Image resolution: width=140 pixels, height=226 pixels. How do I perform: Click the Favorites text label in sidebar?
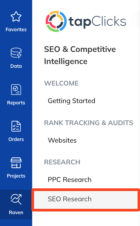(x=16, y=30)
